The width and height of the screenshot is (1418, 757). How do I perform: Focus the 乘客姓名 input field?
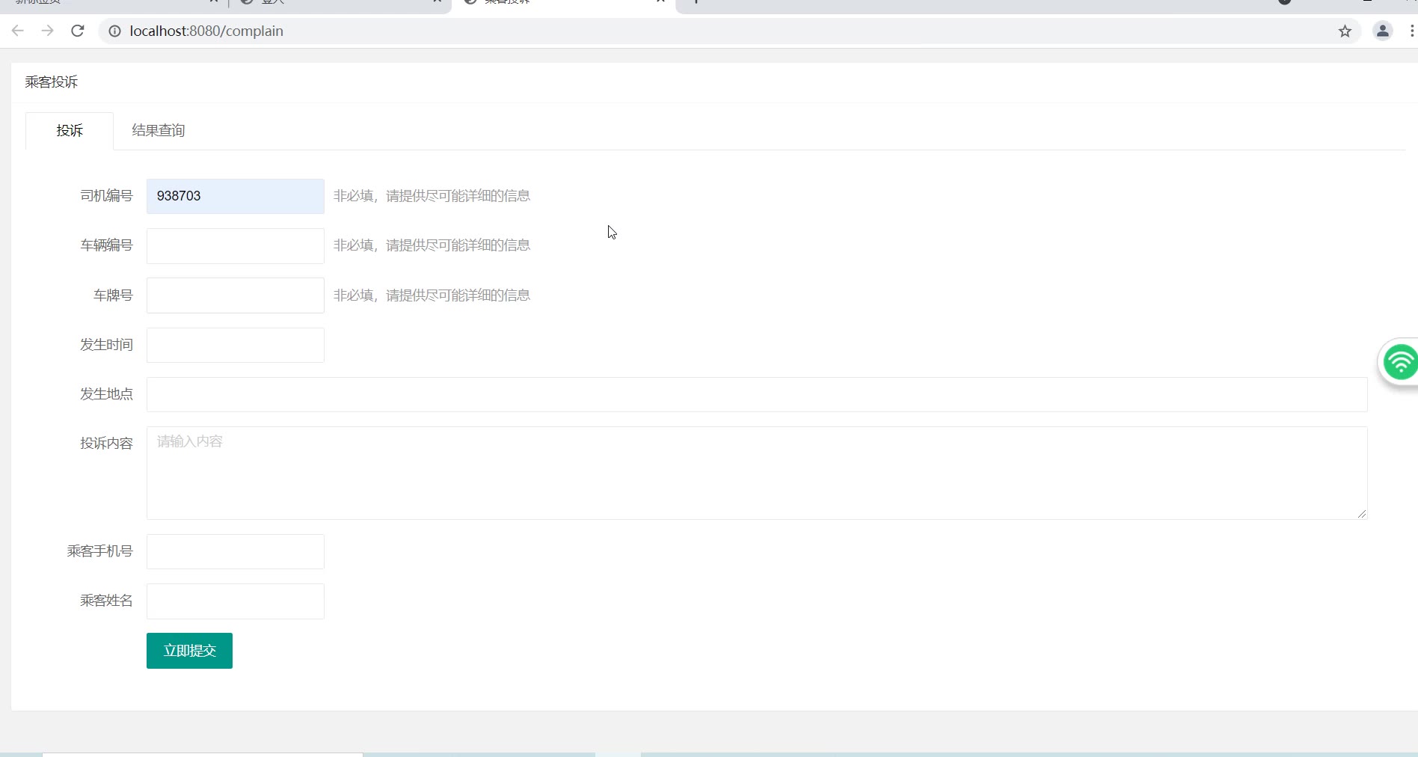[236, 601]
